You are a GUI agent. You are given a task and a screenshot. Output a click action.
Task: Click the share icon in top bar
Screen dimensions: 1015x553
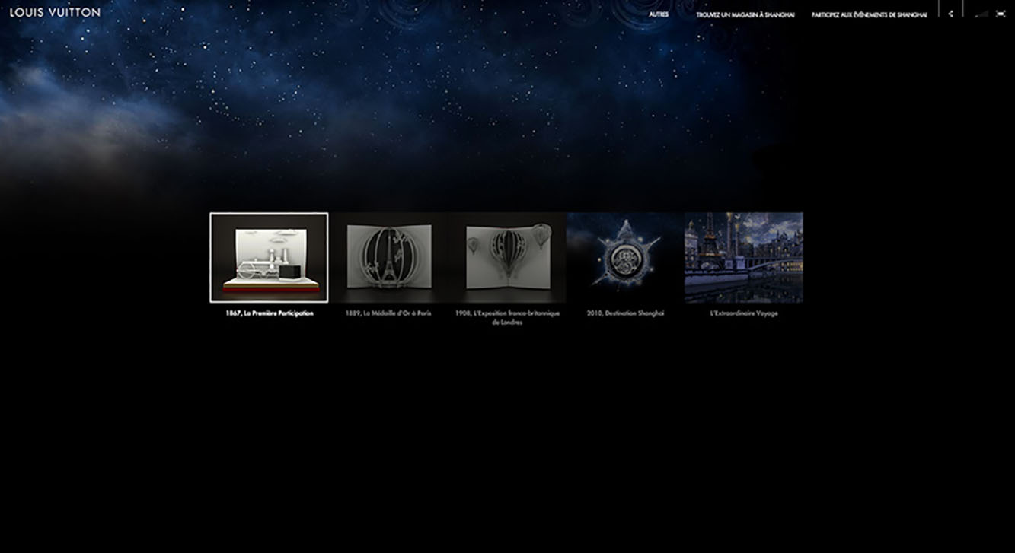point(950,14)
